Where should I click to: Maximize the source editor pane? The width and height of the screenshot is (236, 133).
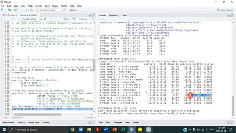click(x=93, y=16)
